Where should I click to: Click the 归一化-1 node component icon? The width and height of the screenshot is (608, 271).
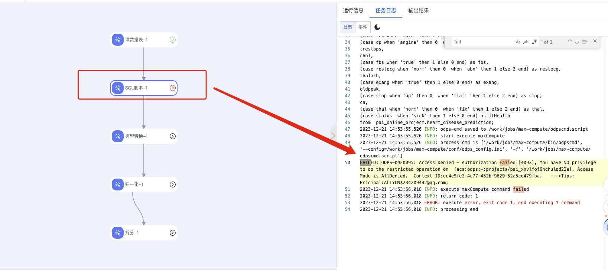[118, 185]
